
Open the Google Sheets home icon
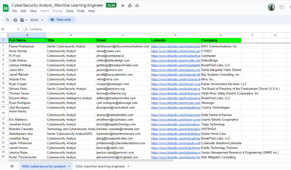[6, 8]
